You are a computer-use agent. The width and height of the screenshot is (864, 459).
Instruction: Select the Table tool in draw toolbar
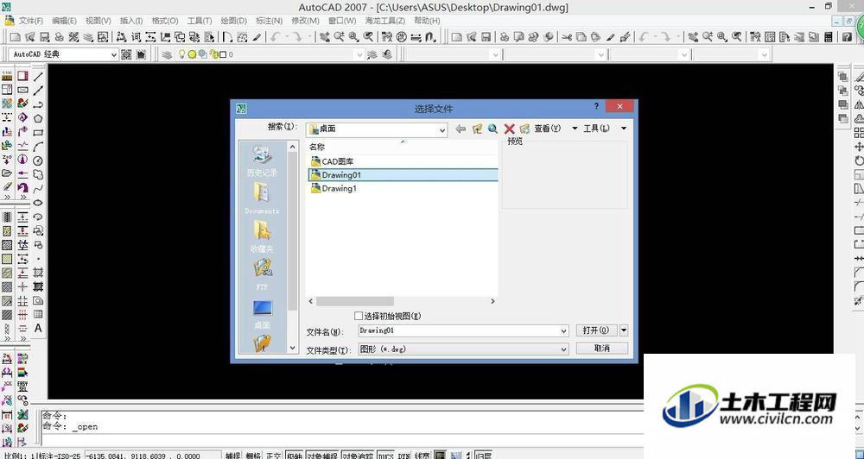point(38,314)
